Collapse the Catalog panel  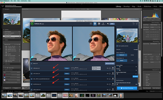(x=3, y=30)
